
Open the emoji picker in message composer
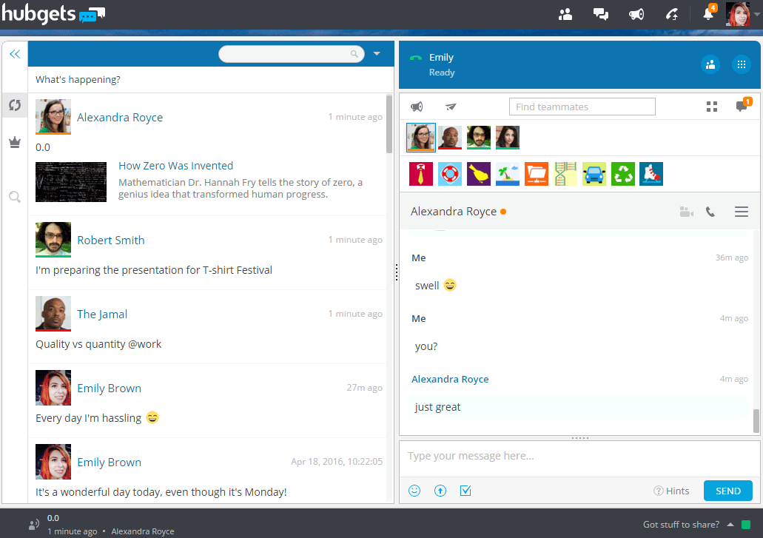414,491
